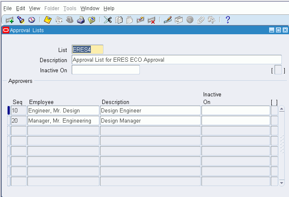The height and width of the screenshot is (197, 289).
Task: Click employee 'Manager, Mr. Engineering'
Action: [x=63, y=120]
